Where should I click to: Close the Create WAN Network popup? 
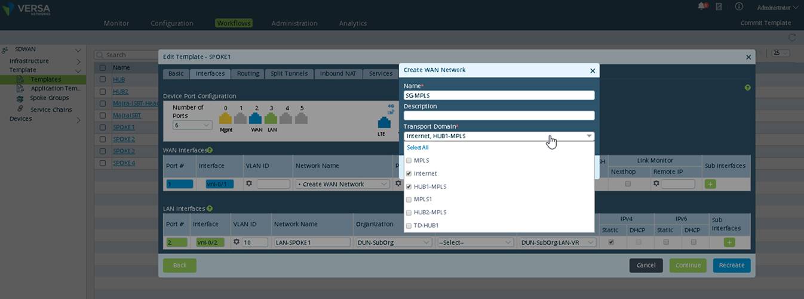point(593,71)
